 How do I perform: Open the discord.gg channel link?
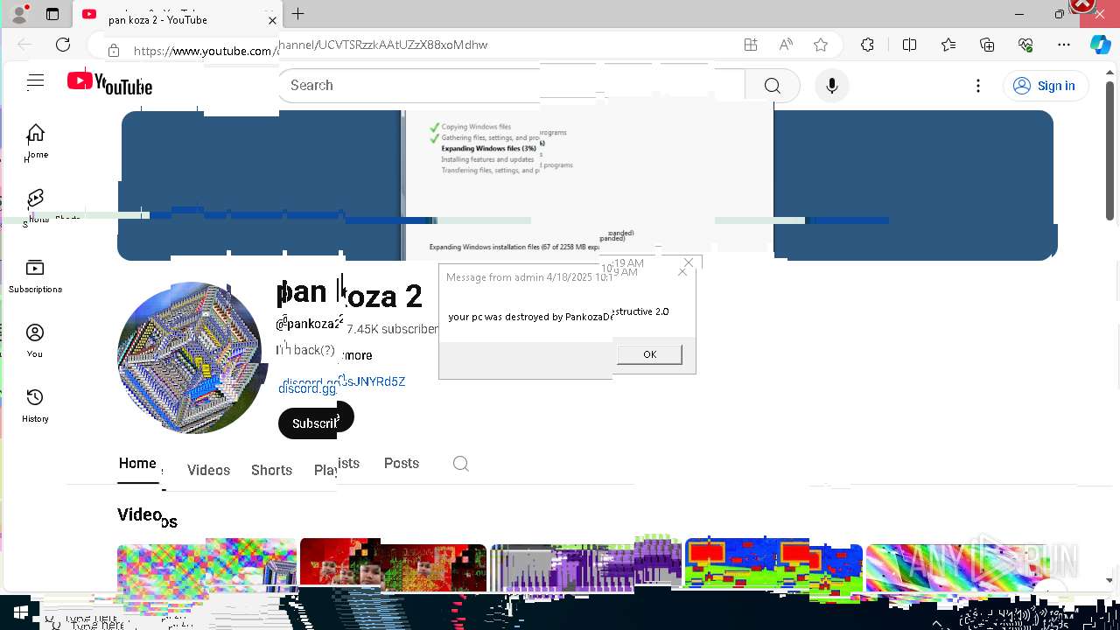pyautogui.click(x=342, y=384)
